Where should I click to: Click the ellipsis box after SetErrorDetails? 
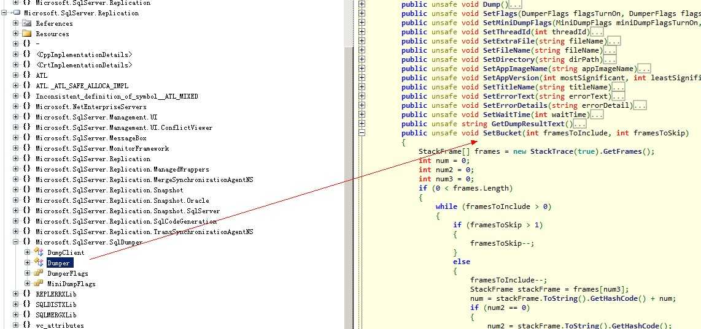click(640, 106)
